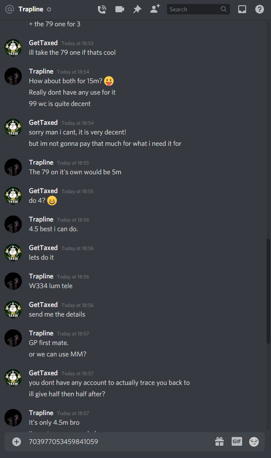The height and width of the screenshot is (458, 271).
Task: Click GetTaxed avatar beside 'send me the details'
Action: [13, 309]
